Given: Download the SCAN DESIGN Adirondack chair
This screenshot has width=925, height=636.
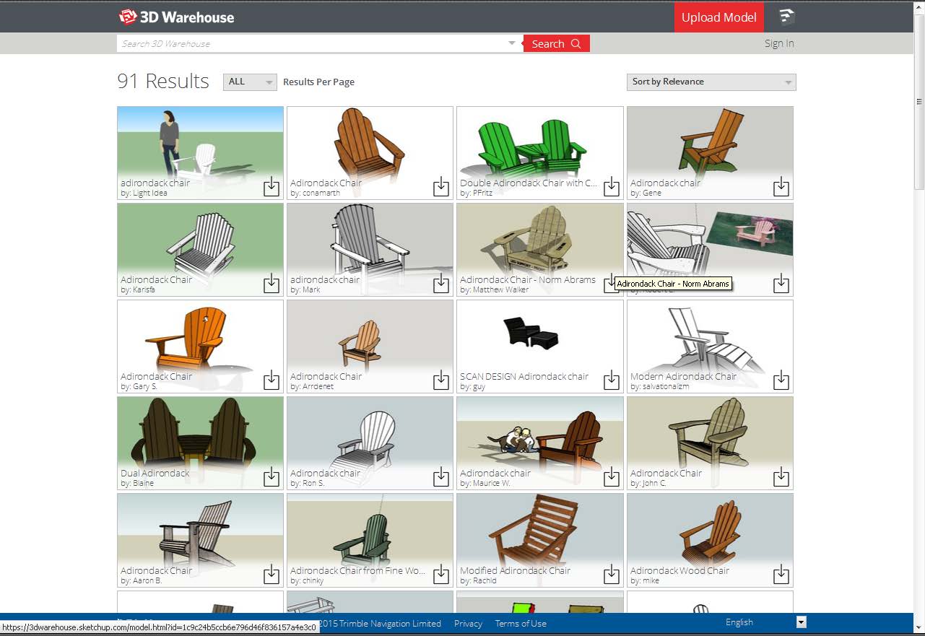Looking at the screenshot, I should [611, 380].
